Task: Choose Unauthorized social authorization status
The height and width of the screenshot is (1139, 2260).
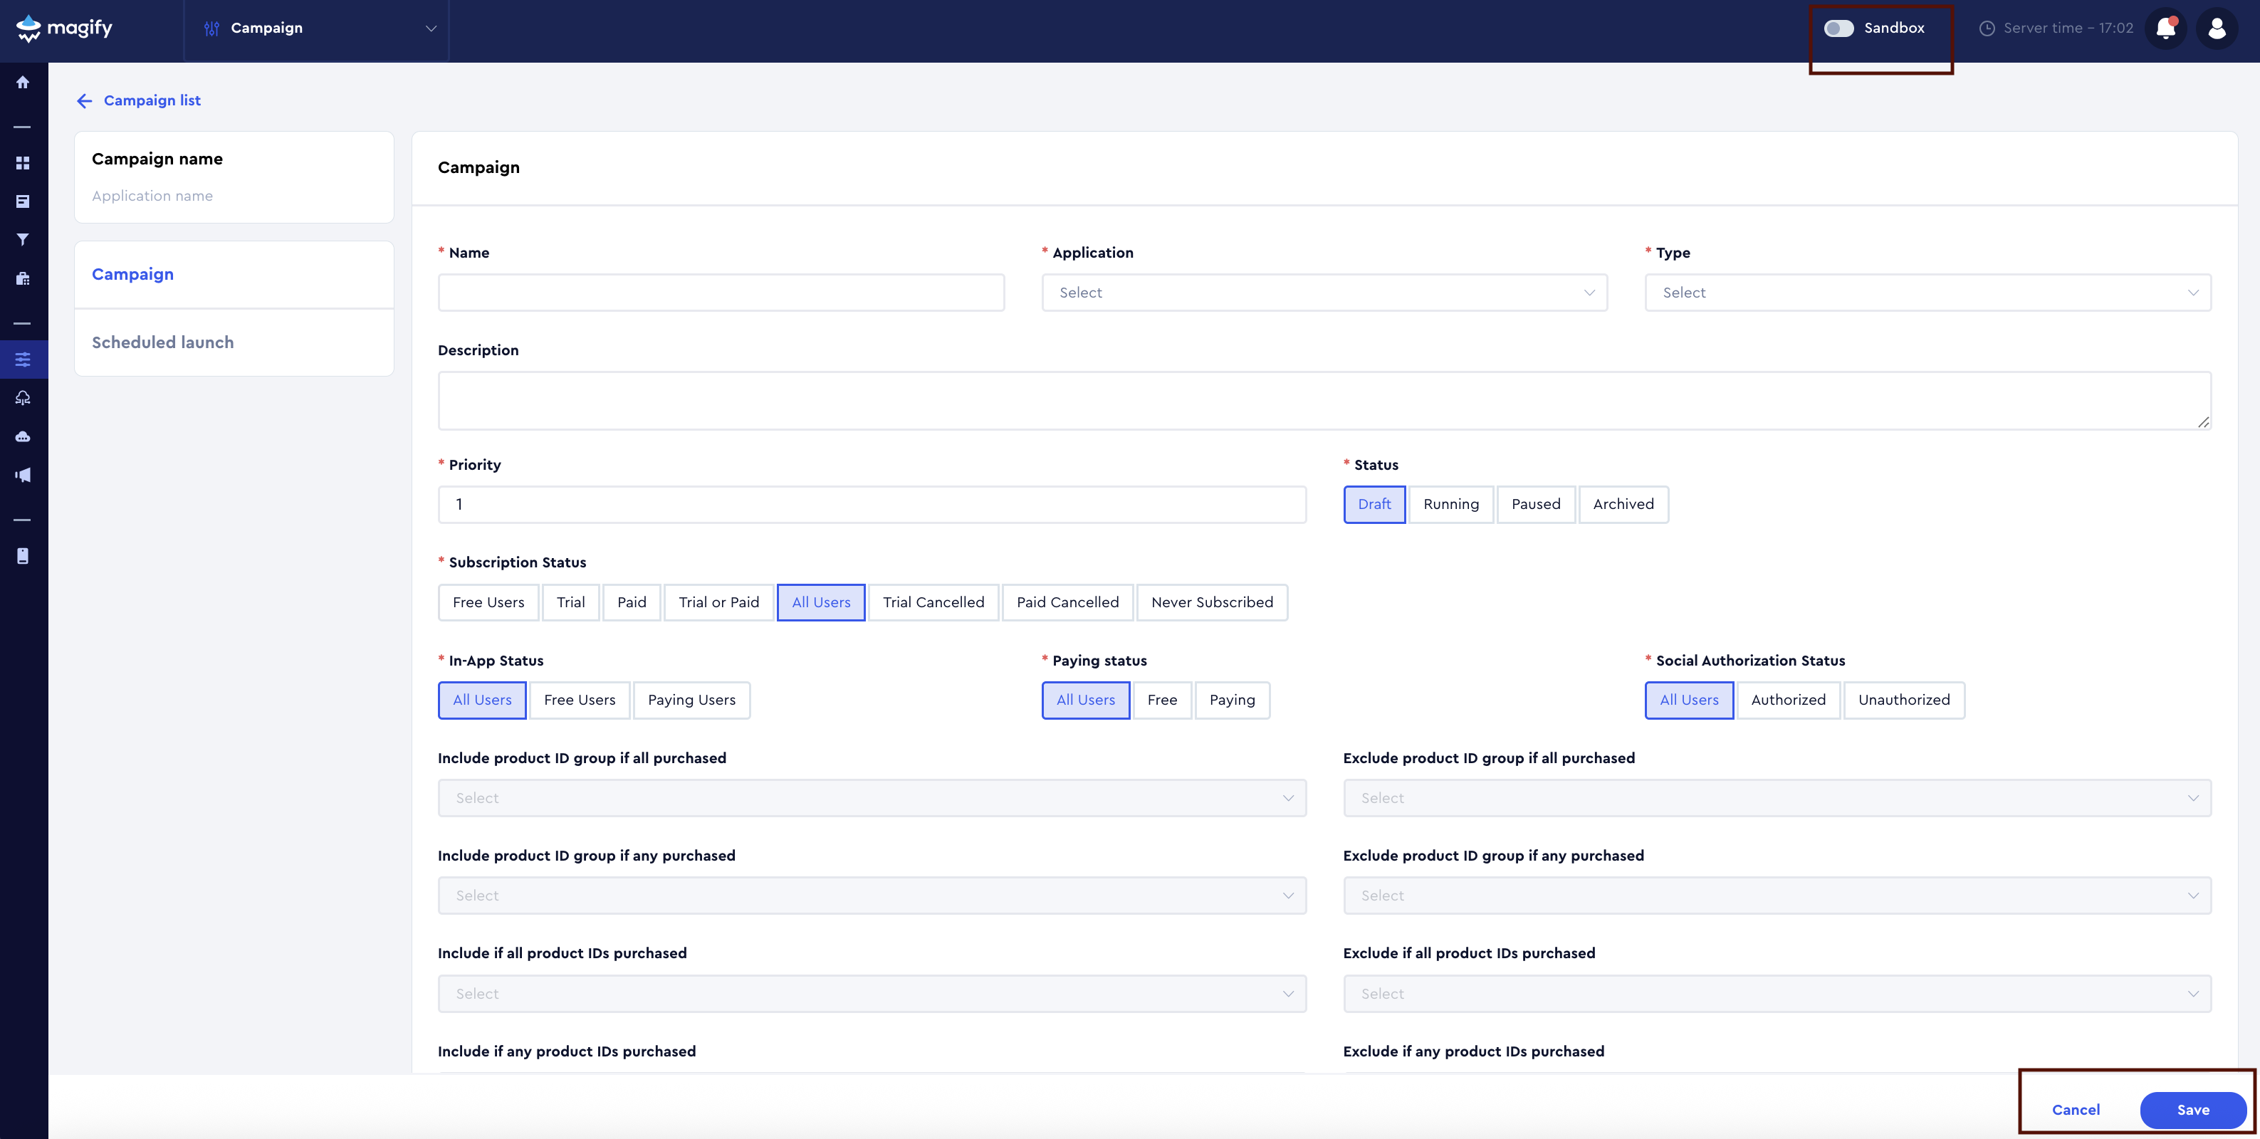Action: coord(1903,700)
